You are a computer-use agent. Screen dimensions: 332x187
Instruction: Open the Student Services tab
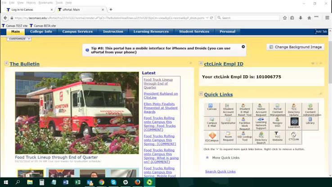click(x=194, y=32)
